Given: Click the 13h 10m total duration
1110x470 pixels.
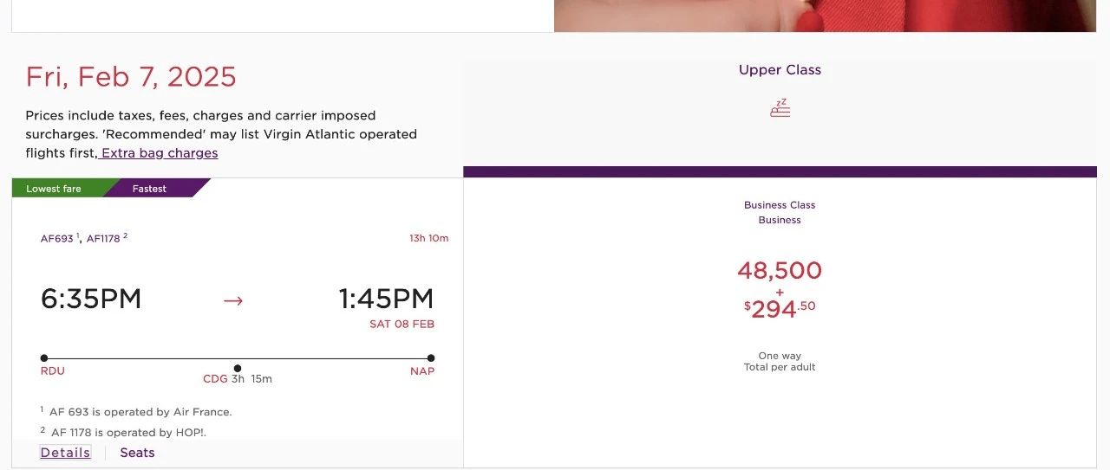Looking at the screenshot, I should pyautogui.click(x=428, y=239).
